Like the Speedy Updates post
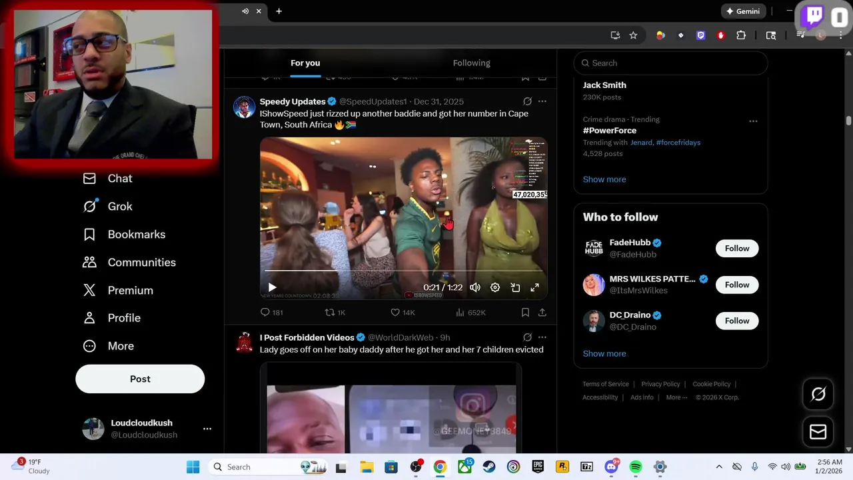Screen dimensions: 853x480 (x=403, y=312)
